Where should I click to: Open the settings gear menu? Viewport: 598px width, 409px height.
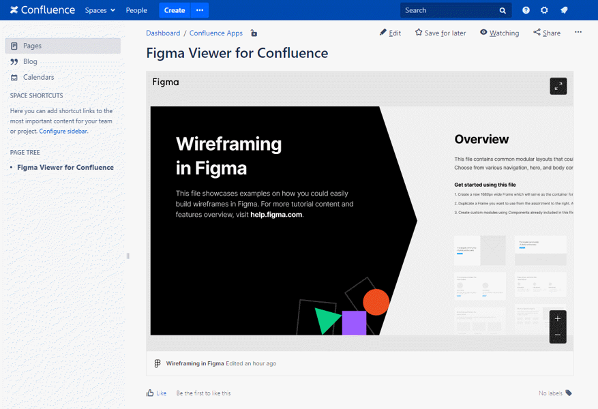point(544,10)
